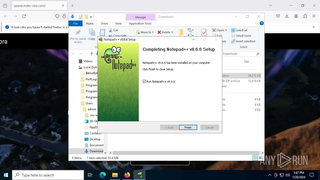Select the Contacts item in tree

93,133
